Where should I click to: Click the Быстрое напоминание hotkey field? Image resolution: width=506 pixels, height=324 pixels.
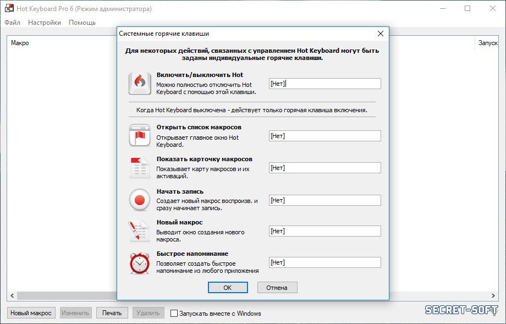(324, 262)
